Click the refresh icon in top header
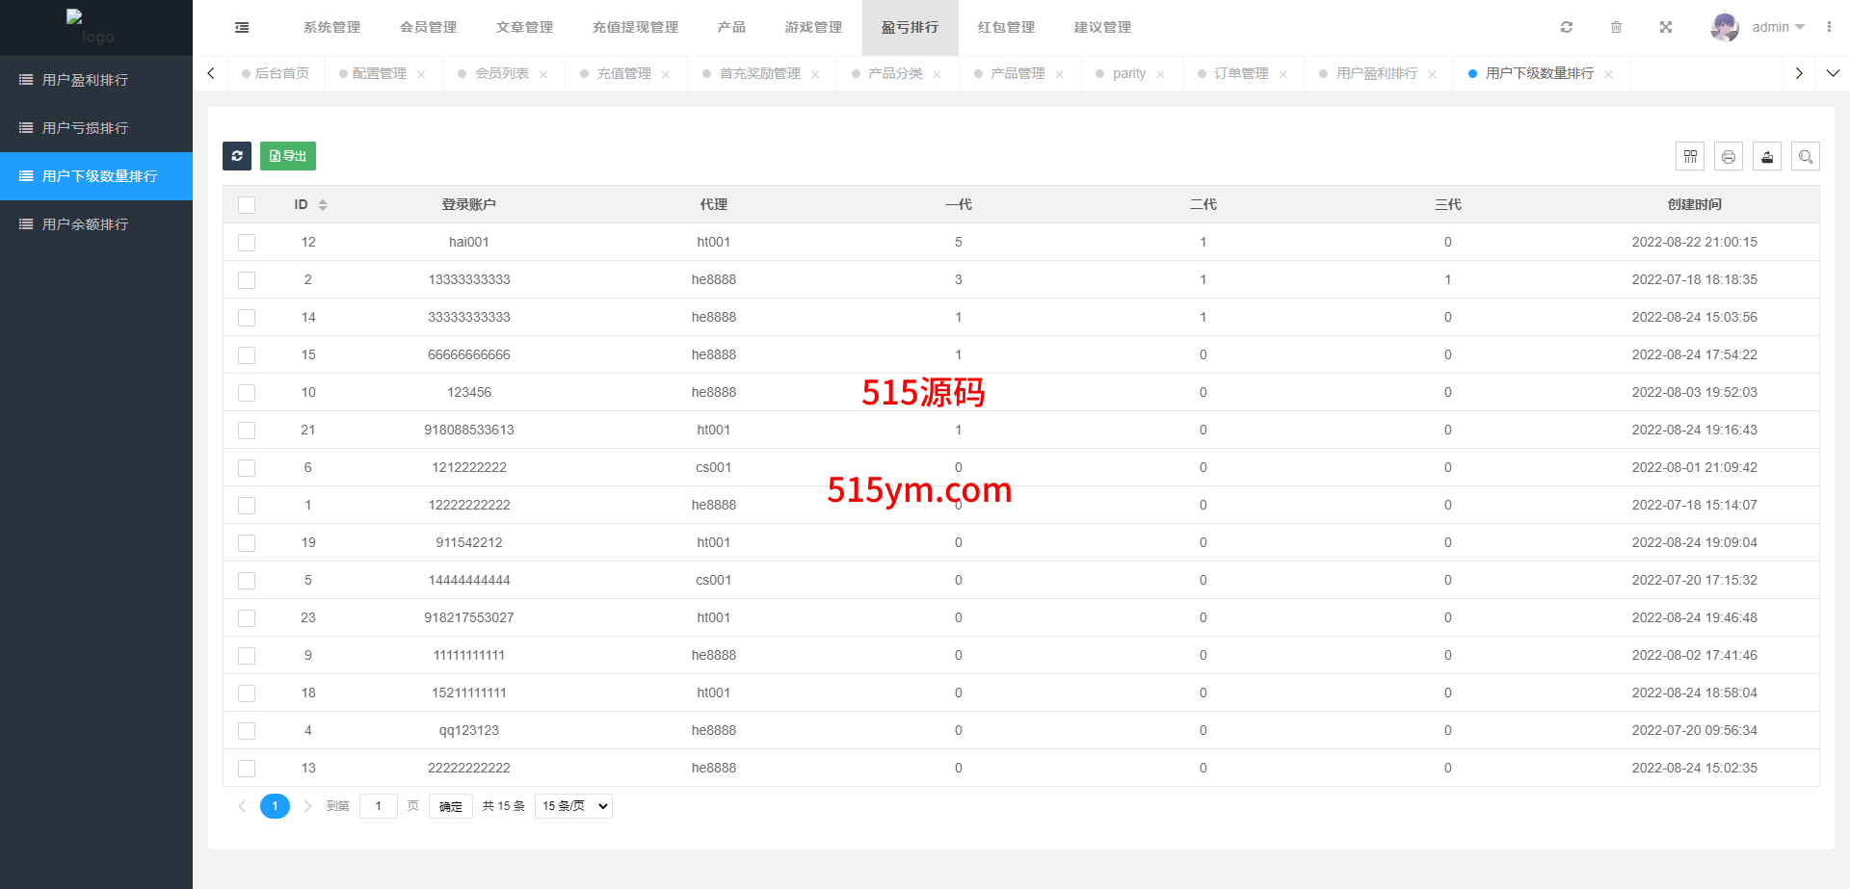This screenshot has height=889, width=1850. [x=1567, y=27]
